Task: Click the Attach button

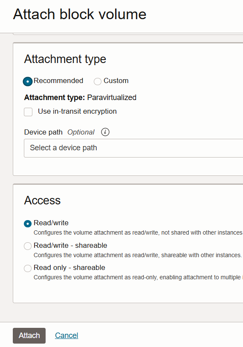Action: coord(29,336)
